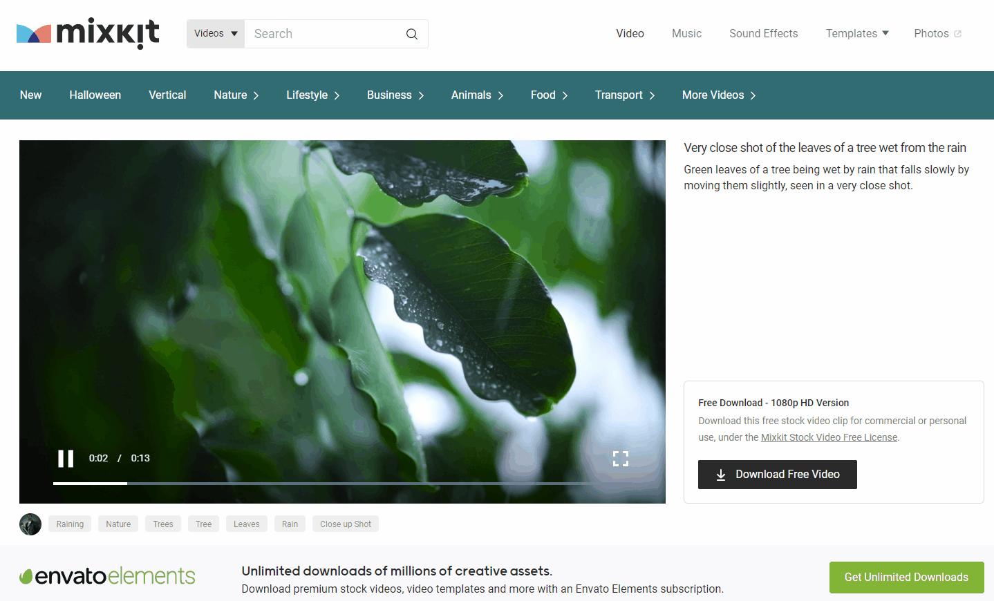The height and width of the screenshot is (601, 994).
Task: Pause the video playback
Action: (66, 459)
